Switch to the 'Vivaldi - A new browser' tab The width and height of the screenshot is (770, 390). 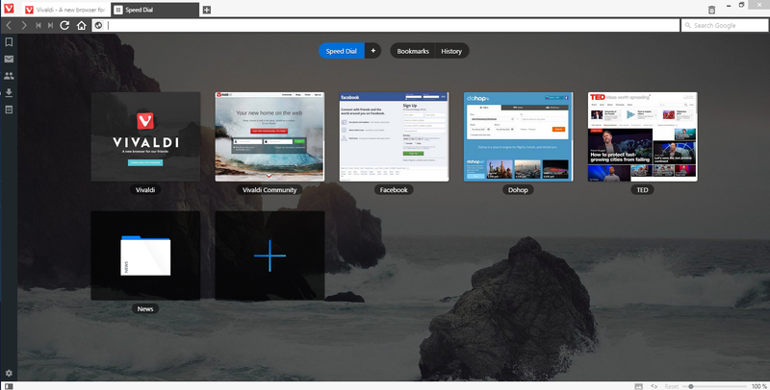65,10
